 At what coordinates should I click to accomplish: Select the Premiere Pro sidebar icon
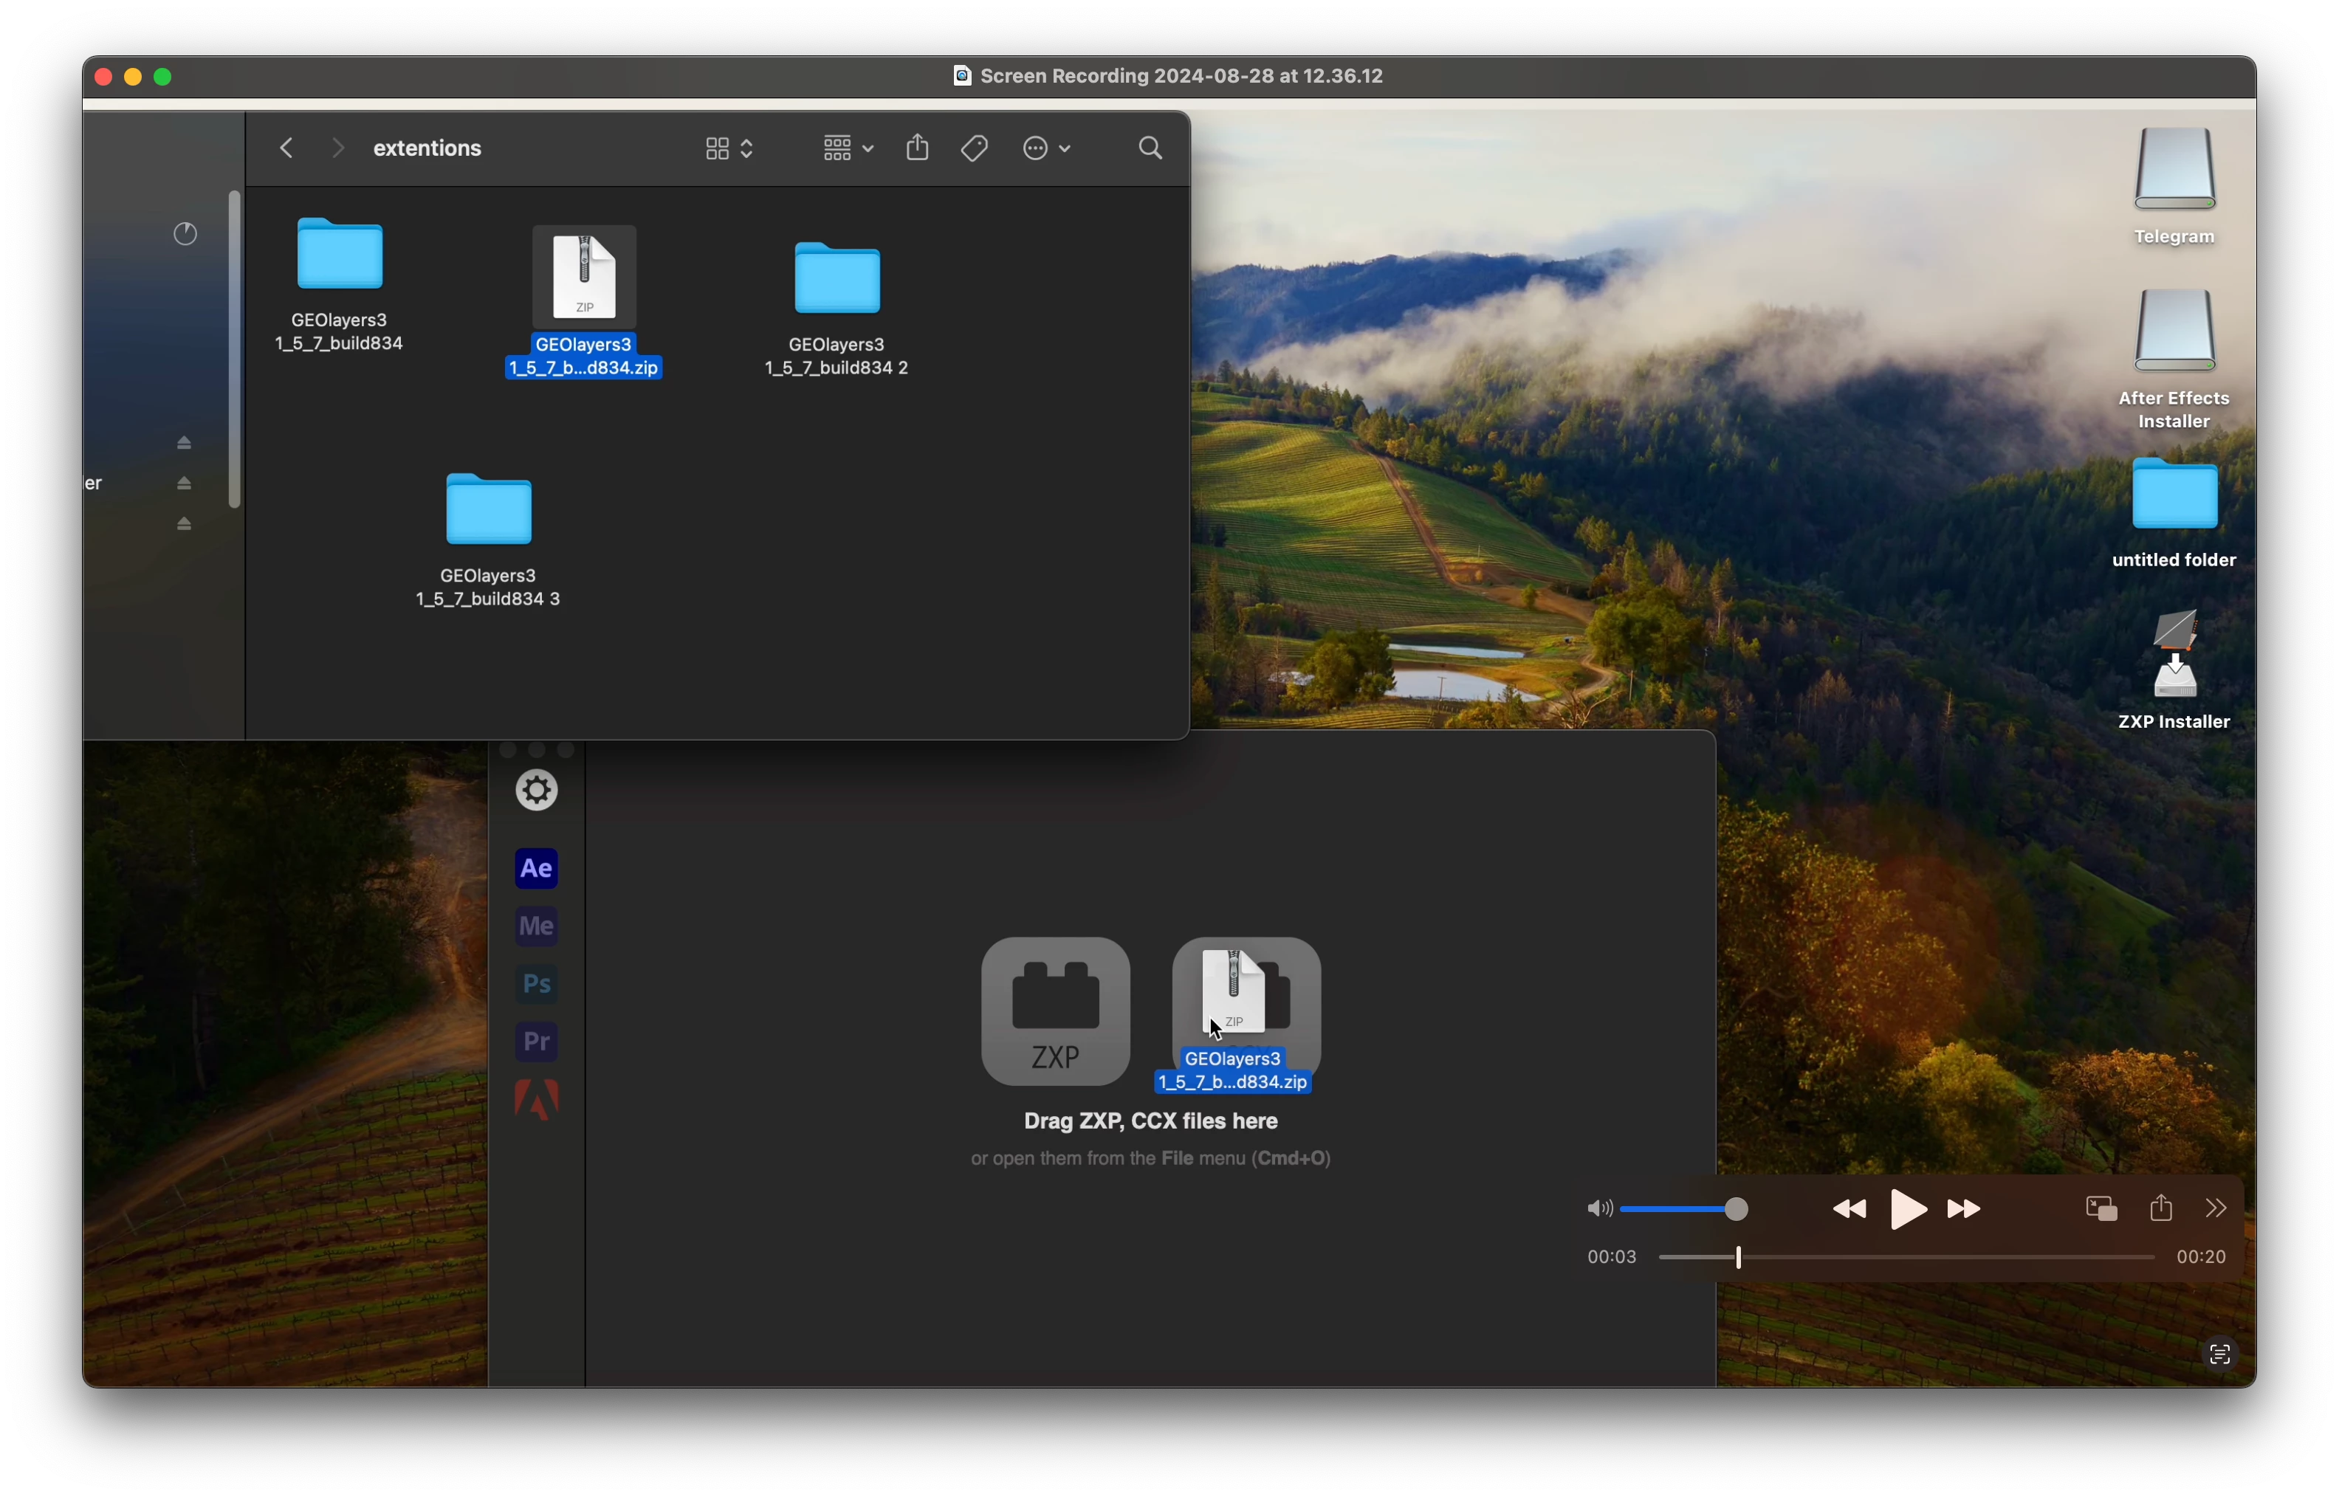[537, 1042]
